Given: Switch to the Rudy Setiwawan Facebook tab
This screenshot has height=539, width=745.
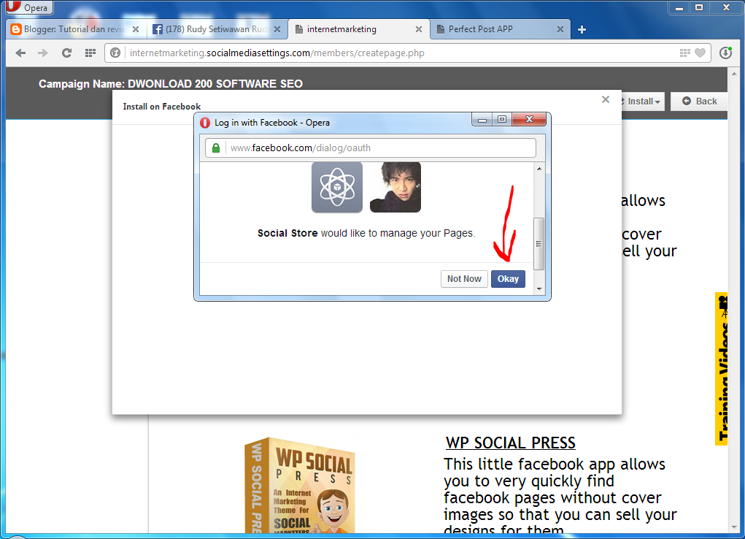Looking at the screenshot, I should point(216,29).
